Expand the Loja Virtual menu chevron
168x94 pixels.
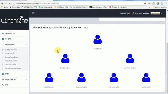[26, 80]
